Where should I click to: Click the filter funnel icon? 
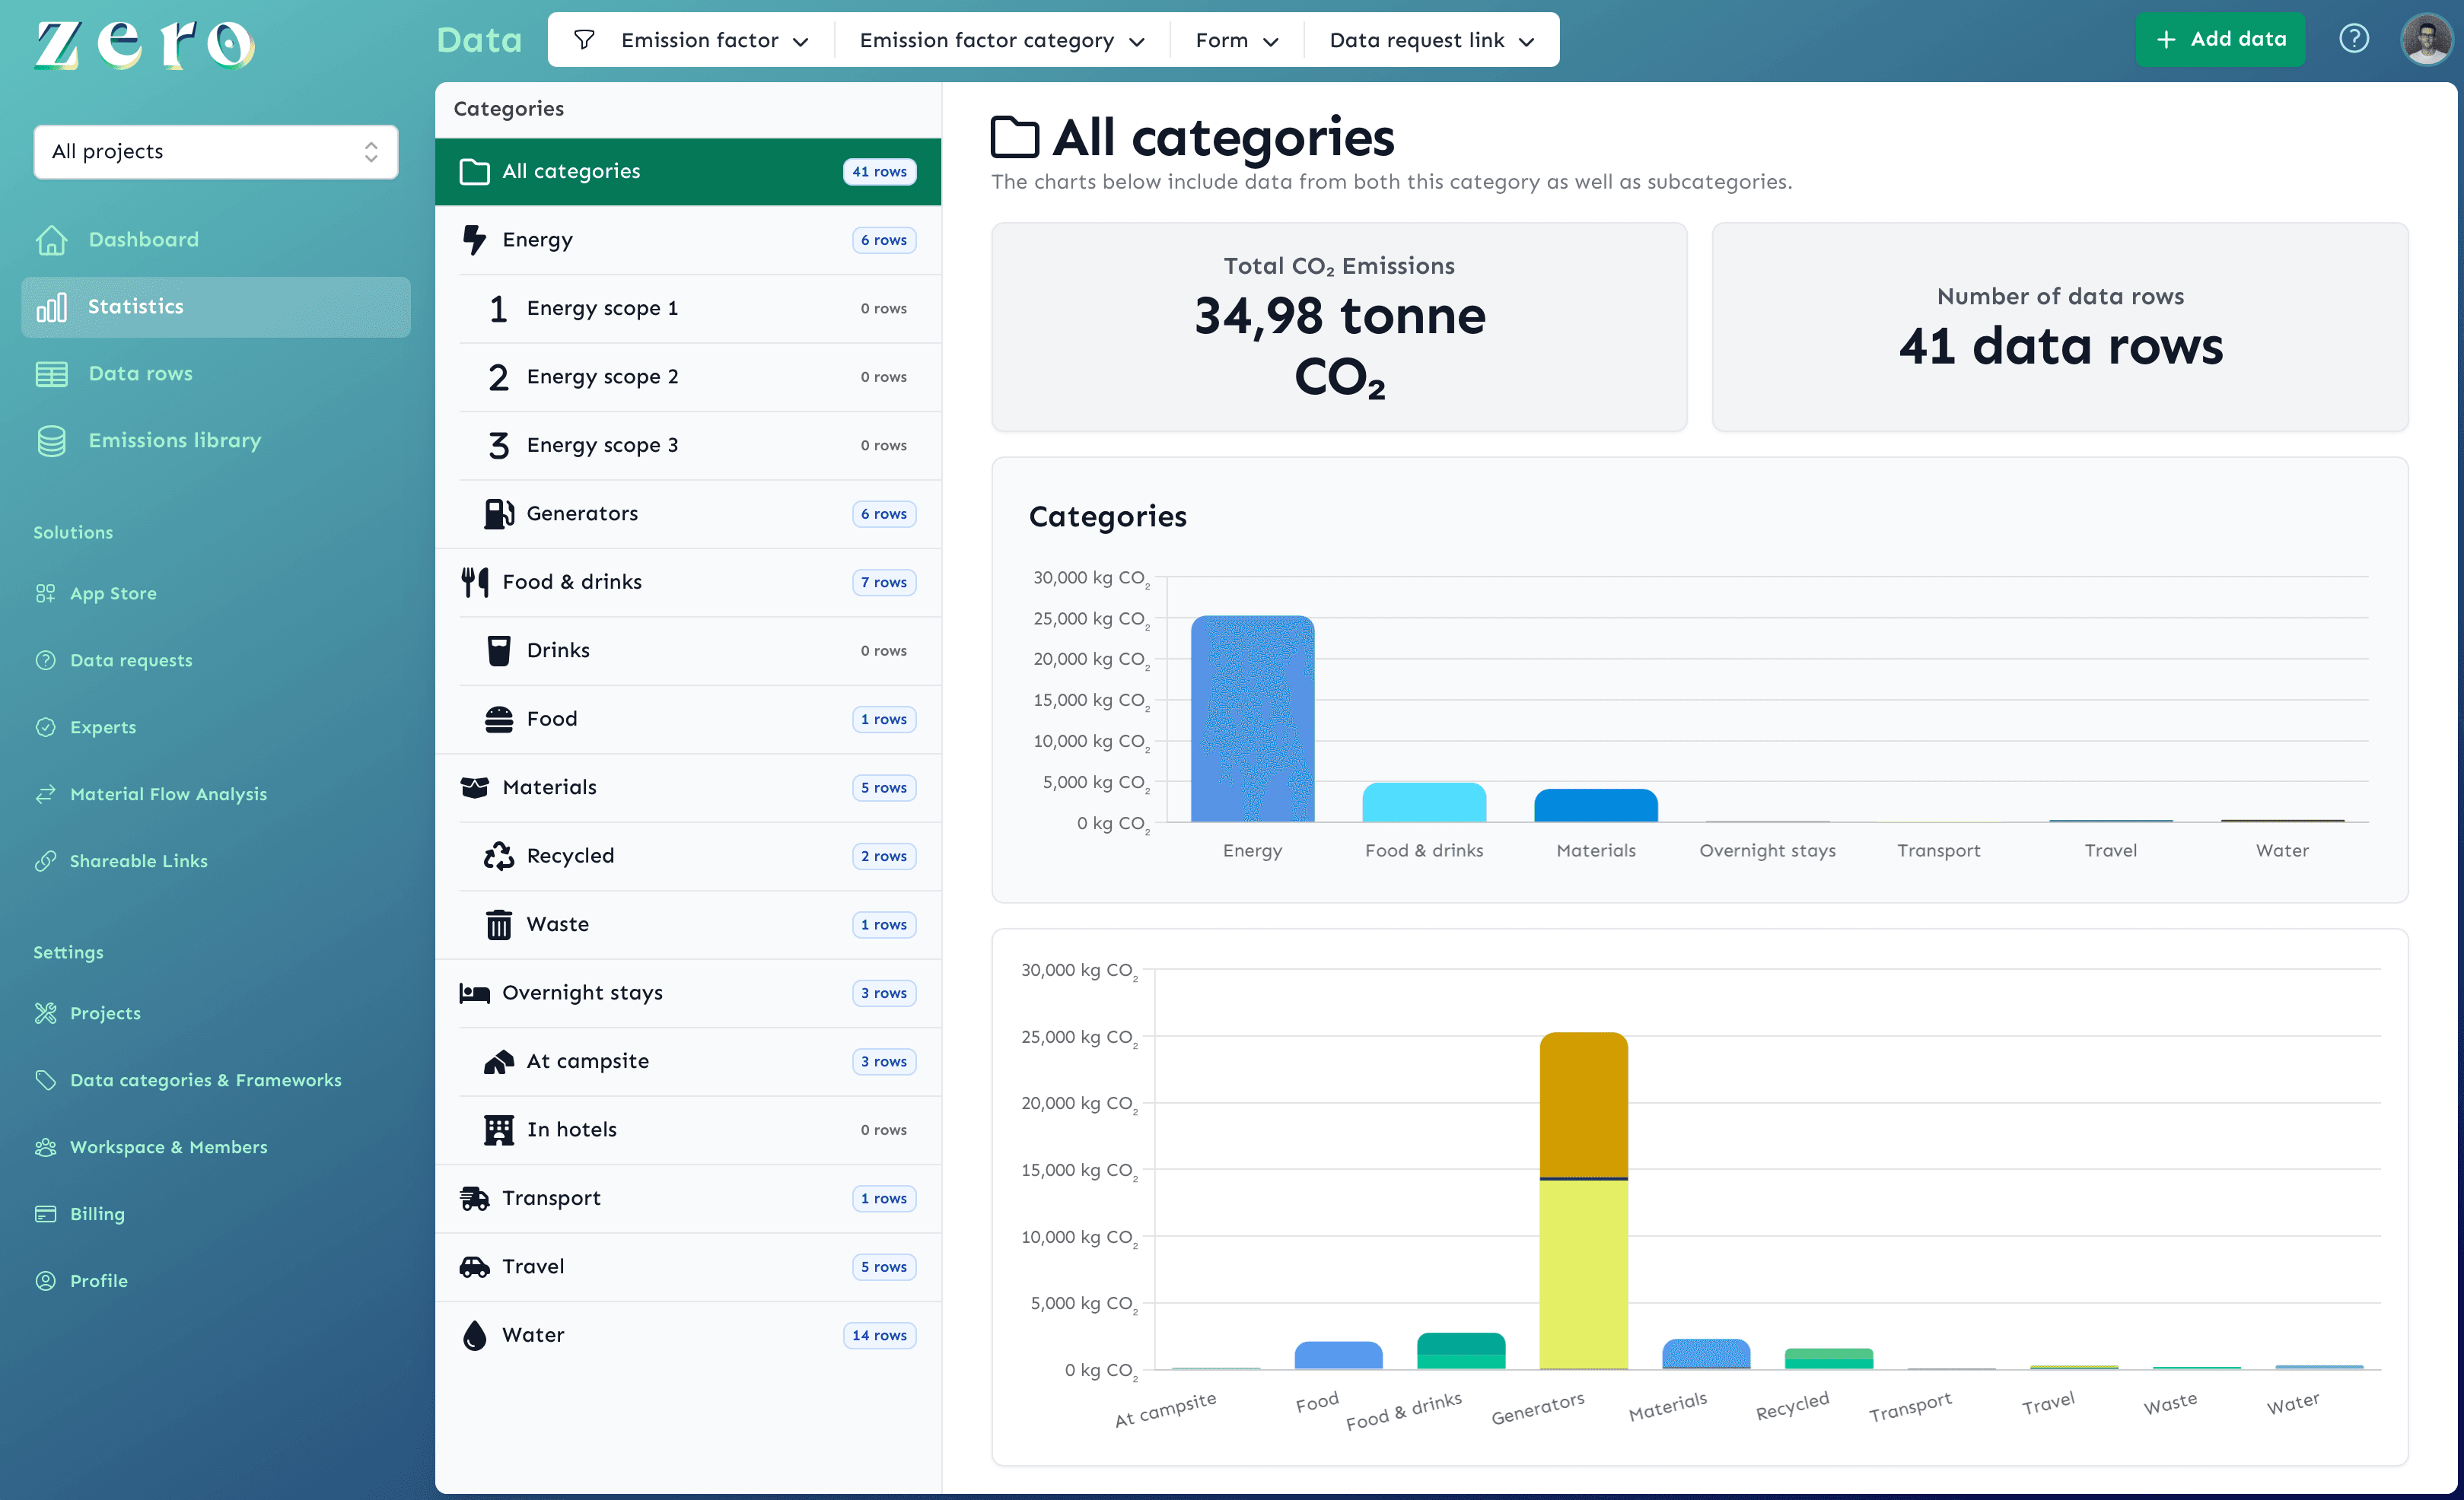[x=584, y=40]
